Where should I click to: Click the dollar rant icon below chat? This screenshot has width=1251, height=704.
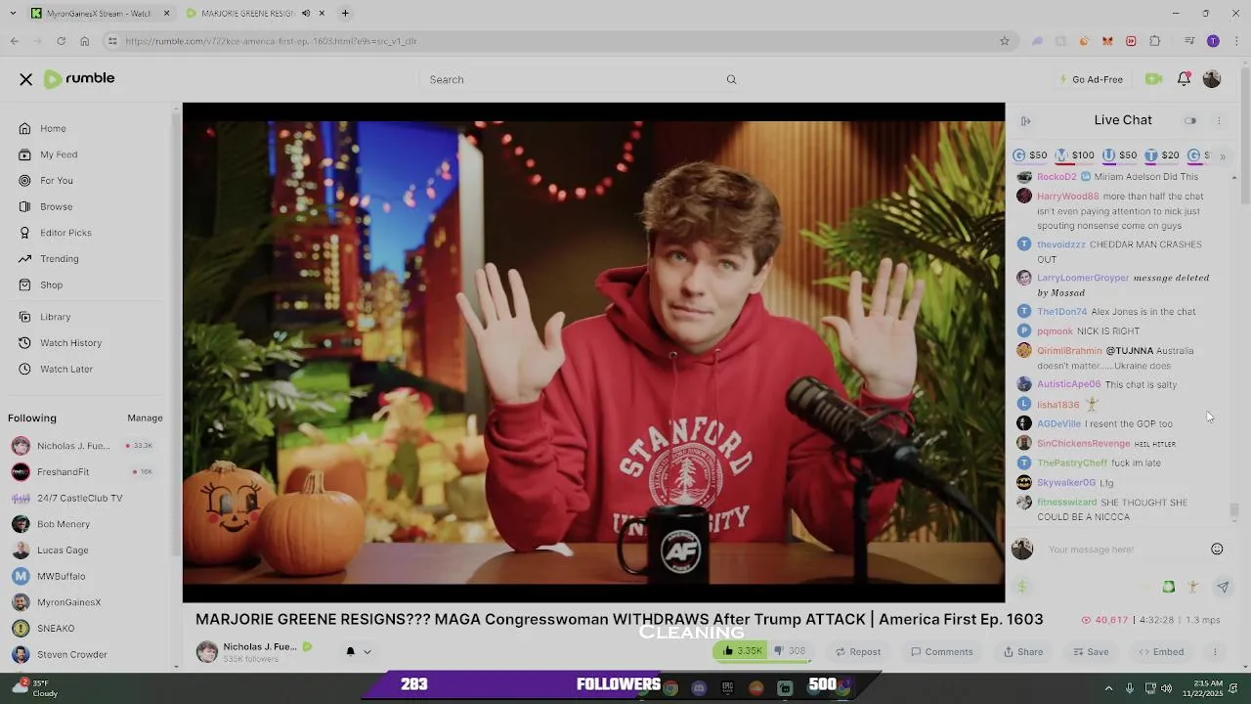[x=1022, y=587]
